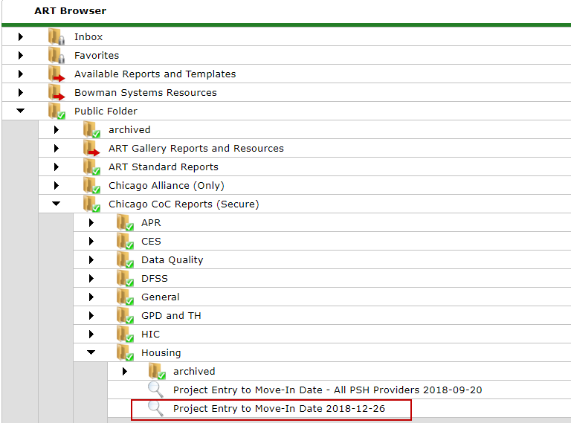Open Project Entry to Move-In Date 2018-12-26 report
Viewport: 571px width, 423px height.
[279, 408]
